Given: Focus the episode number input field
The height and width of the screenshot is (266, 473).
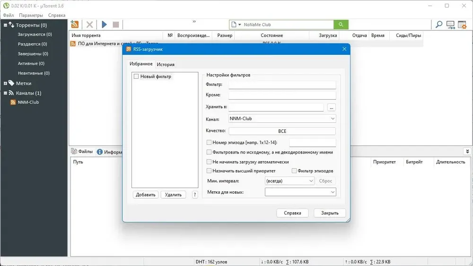Looking at the screenshot, I should click(313, 142).
